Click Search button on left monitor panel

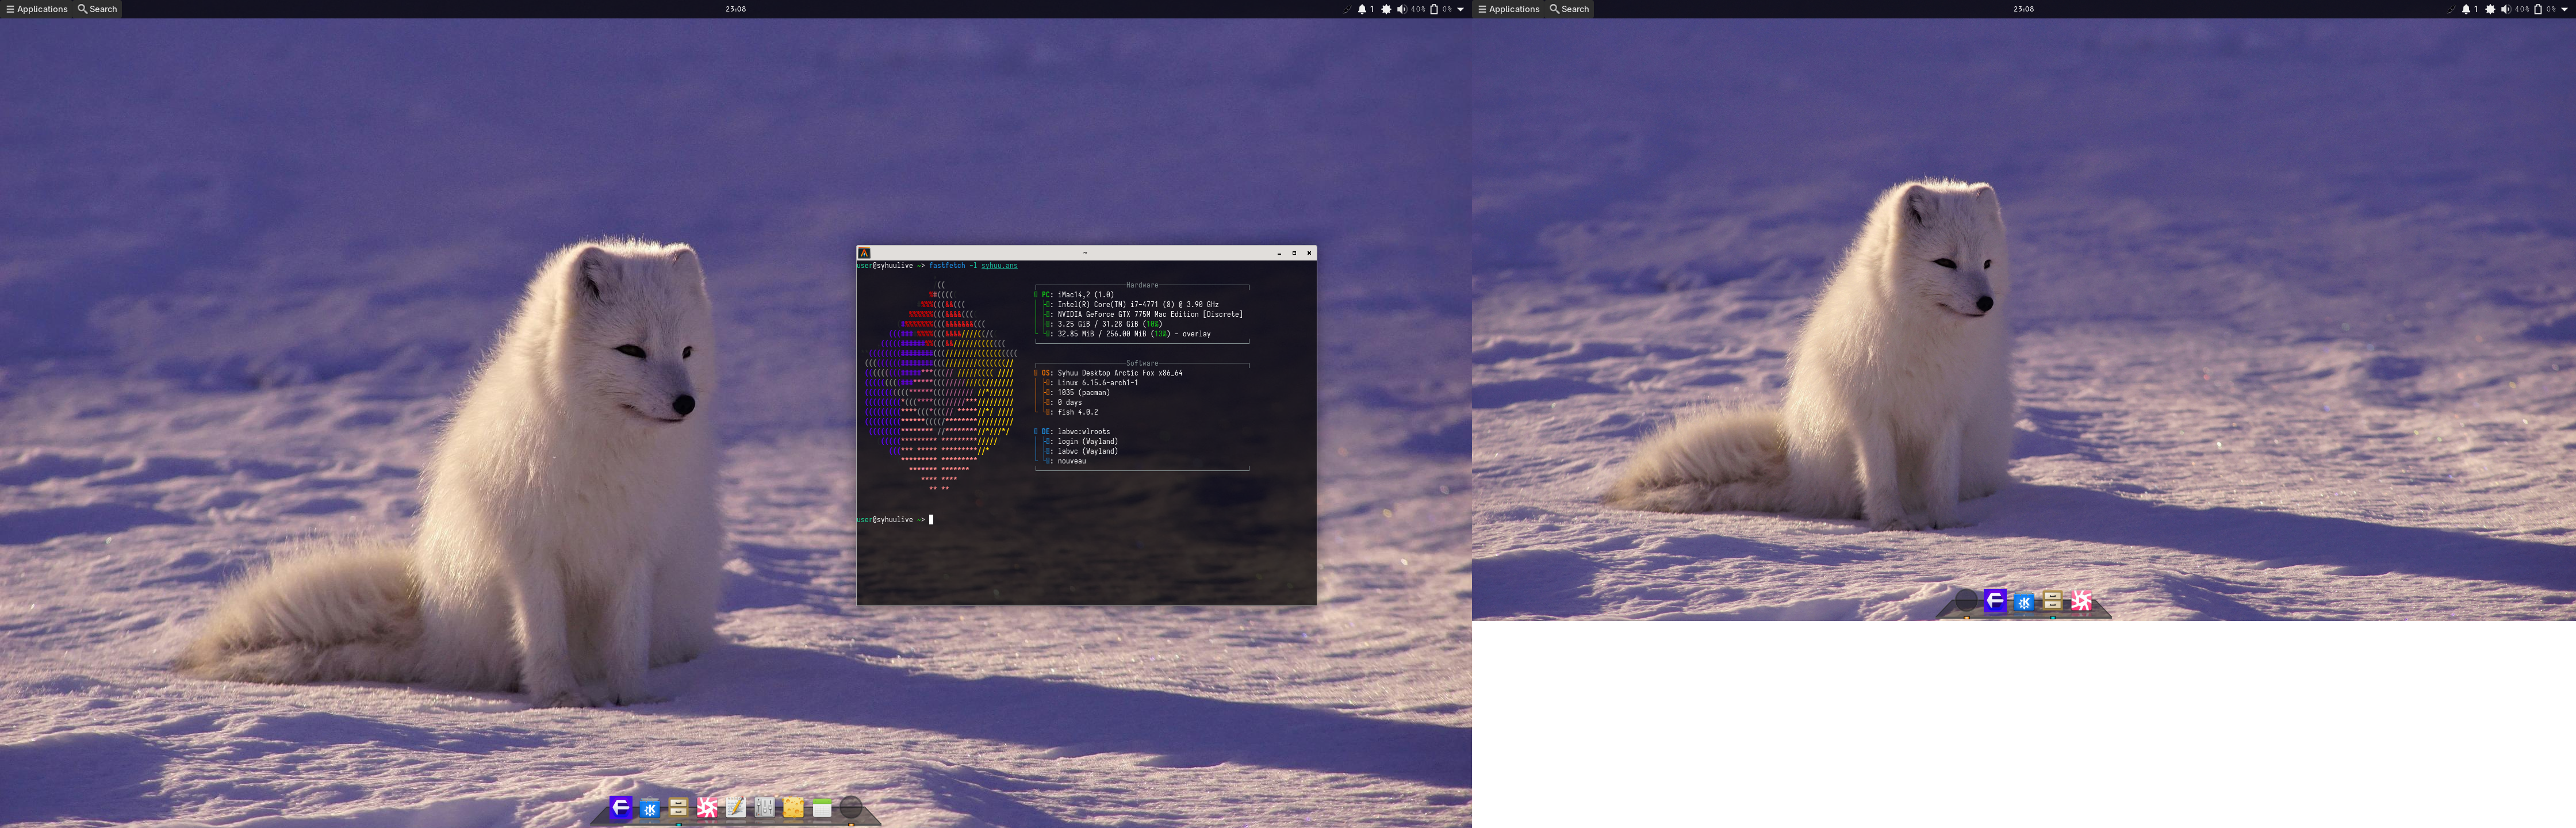tap(98, 9)
